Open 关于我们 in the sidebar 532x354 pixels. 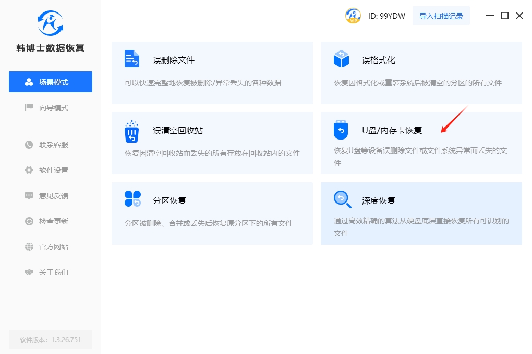point(51,272)
